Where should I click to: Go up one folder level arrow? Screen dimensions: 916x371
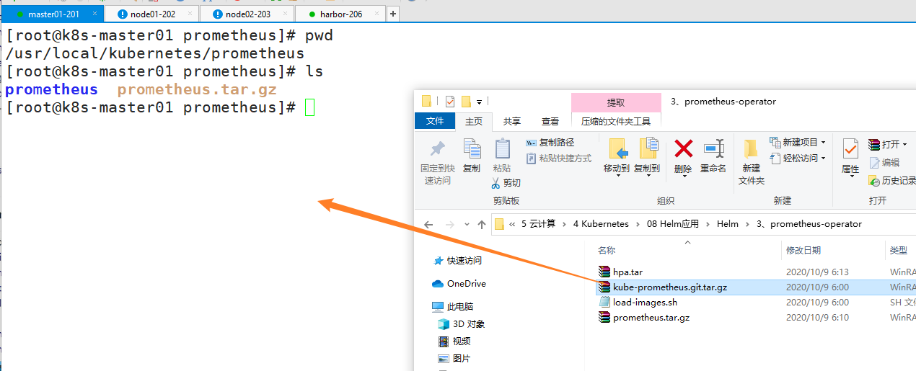point(482,224)
